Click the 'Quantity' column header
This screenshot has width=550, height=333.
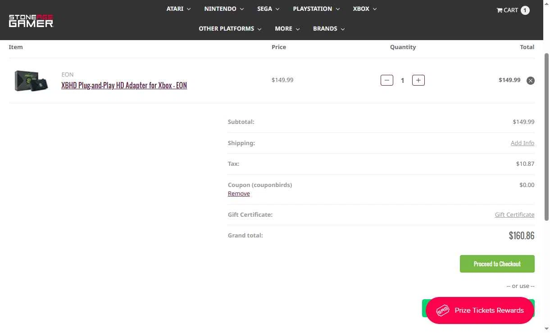[403, 47]
